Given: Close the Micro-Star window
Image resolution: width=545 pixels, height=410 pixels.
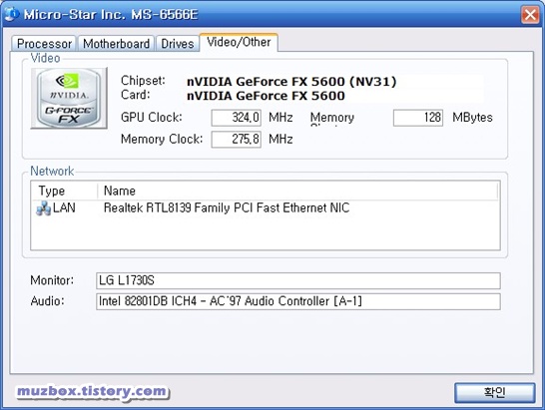Looking at the screenshot, I should 530,15.
